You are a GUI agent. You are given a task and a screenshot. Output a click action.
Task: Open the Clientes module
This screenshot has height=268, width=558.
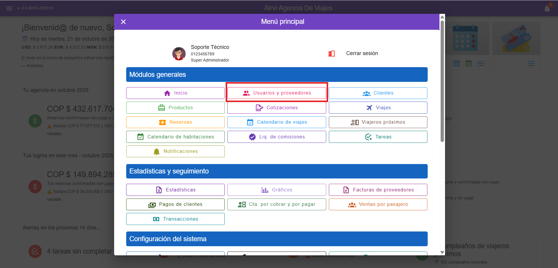click(378, 93)
